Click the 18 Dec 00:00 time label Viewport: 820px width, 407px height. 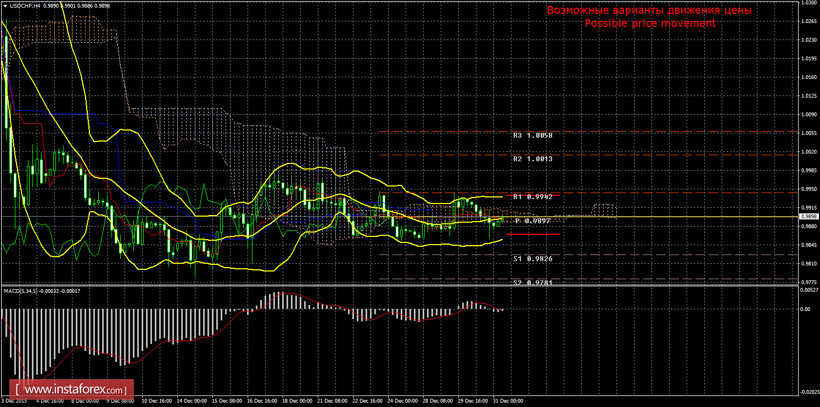point(297,401)
